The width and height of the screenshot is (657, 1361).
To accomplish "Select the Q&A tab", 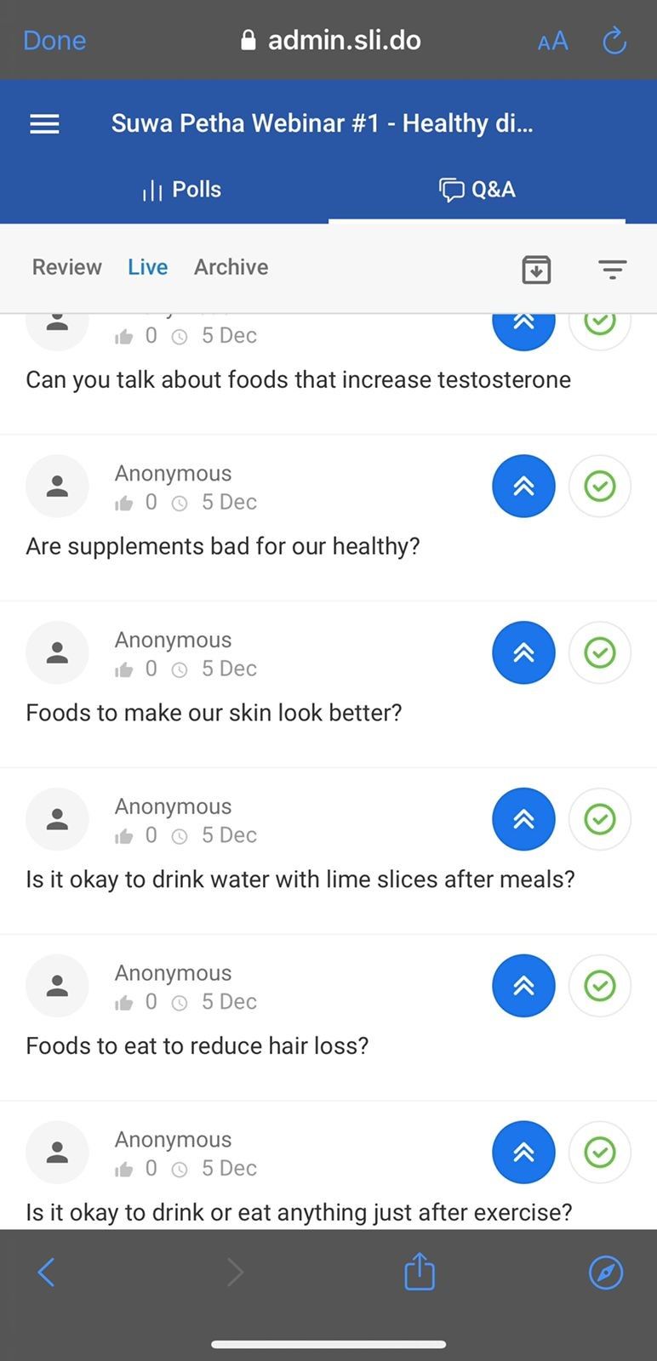I will pyautogui.click(x=477, y=190).
